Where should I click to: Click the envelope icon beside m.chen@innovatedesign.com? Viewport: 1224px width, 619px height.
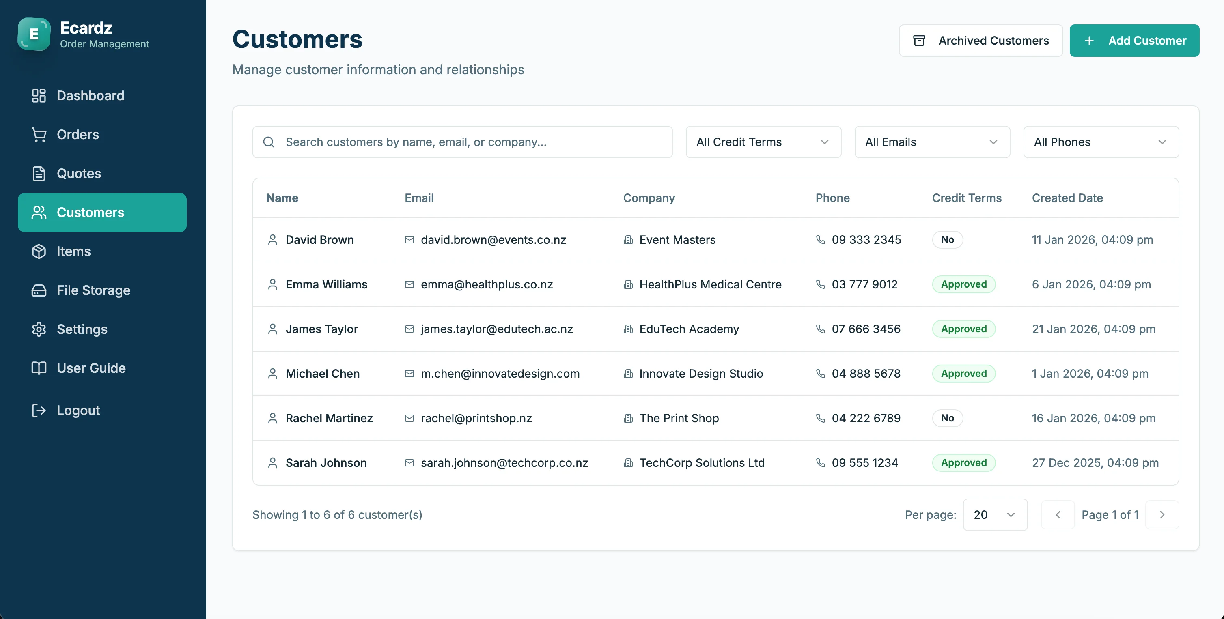[409, 374]
